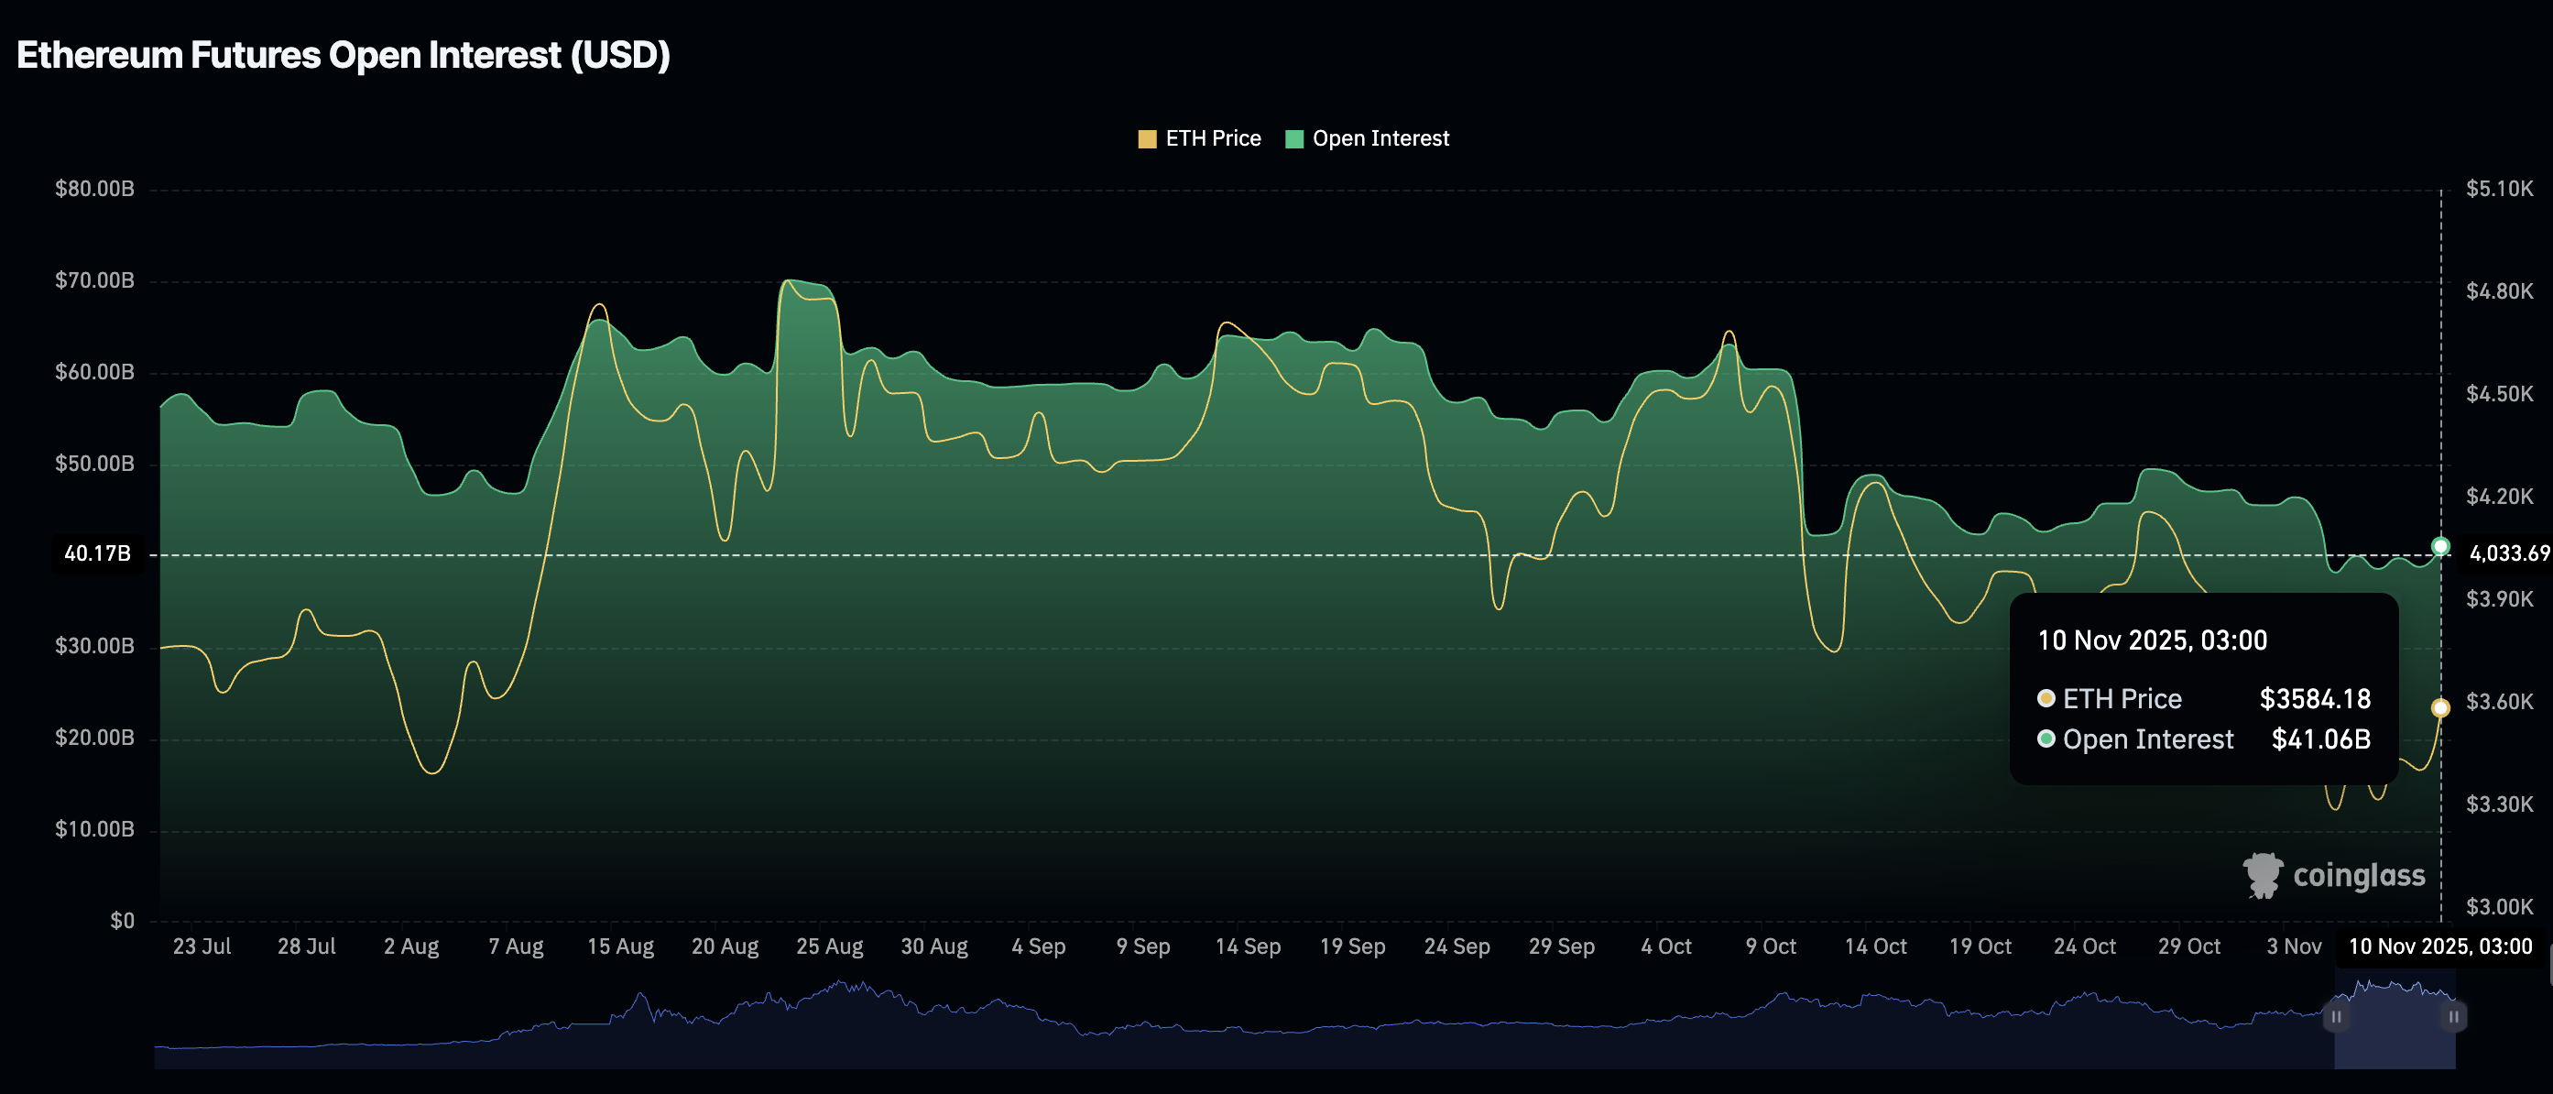
Task: Click the $41.06B Open Interest tooltip value
Action: pos(2320,739)
